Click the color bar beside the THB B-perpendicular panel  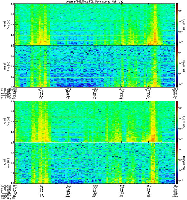click(177, 24)
